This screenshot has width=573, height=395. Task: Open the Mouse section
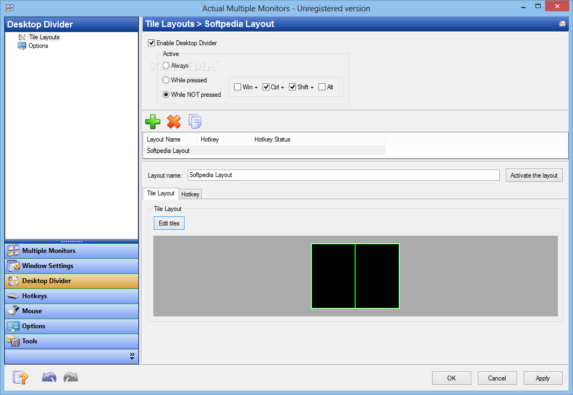[72, 311]
